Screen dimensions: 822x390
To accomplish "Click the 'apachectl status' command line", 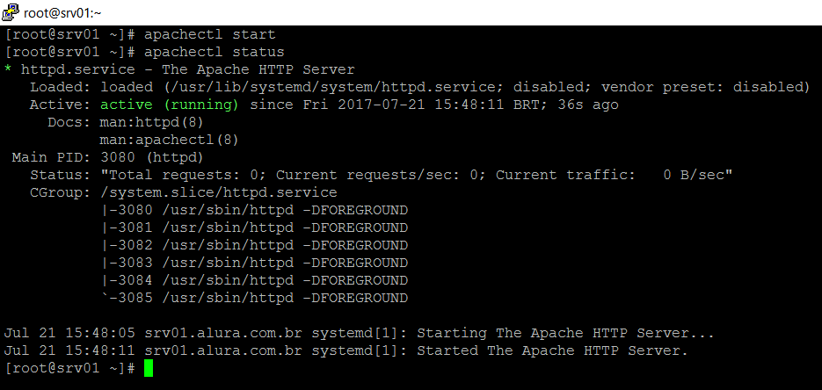I will pyautogui.click(x=145, y=53).
